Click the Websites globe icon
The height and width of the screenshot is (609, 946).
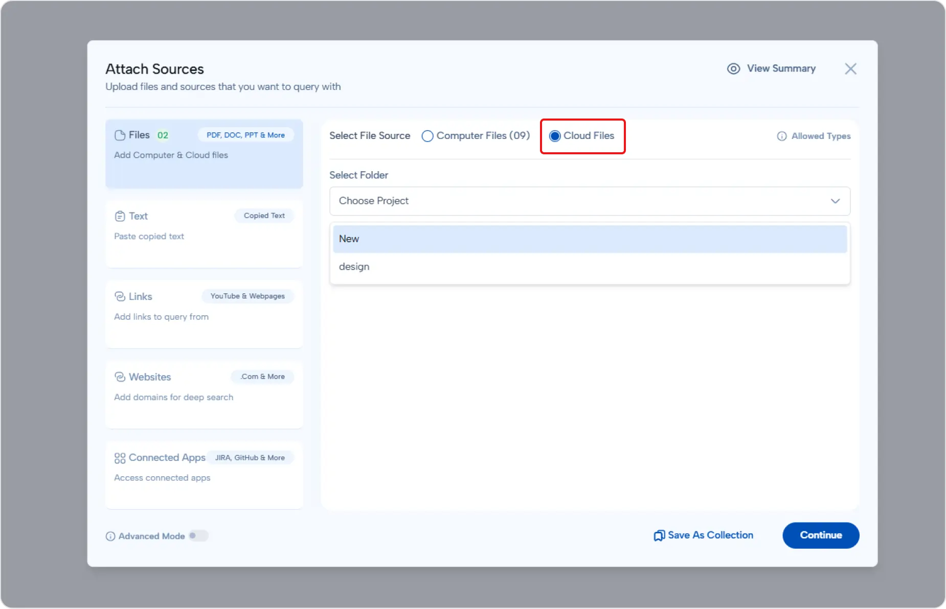[x=120, y=377]
